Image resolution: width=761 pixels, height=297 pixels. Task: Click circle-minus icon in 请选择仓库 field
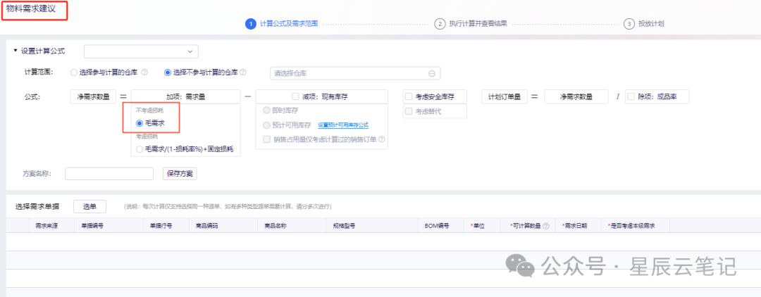(431, 73)
